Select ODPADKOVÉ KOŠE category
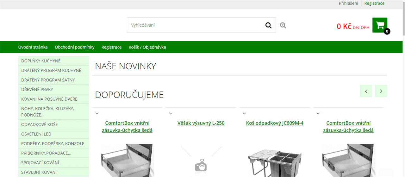The height and width of the screenshot is (177, 405). click(x=53, y=124)
